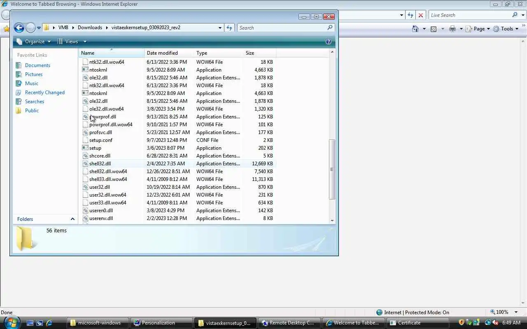Open the Live Search provider dropdown

(522, 15)
